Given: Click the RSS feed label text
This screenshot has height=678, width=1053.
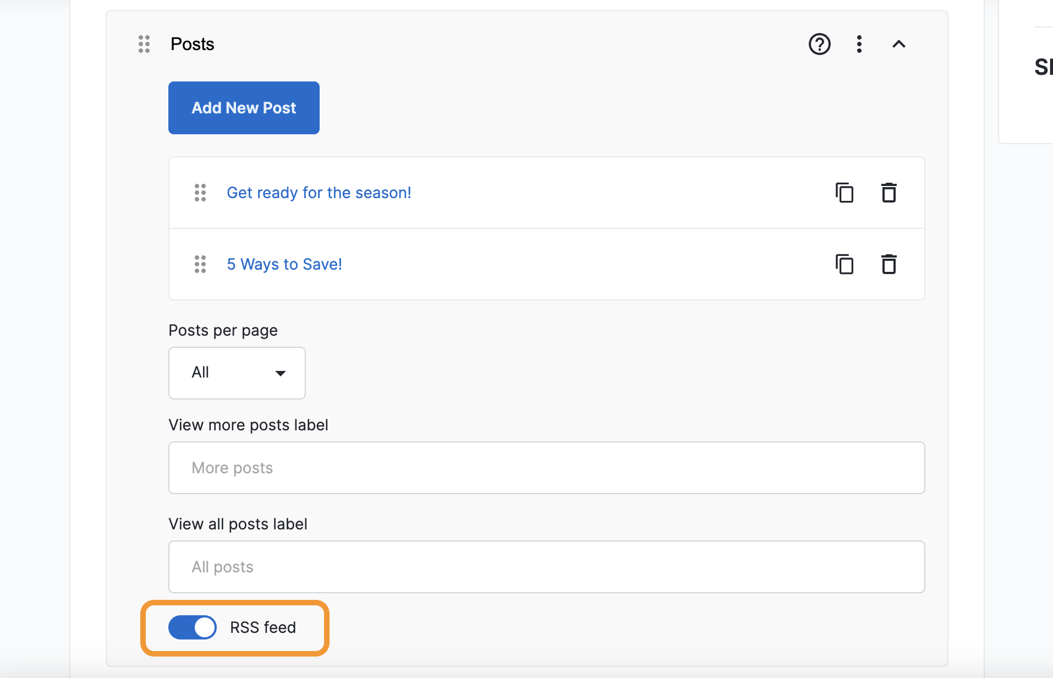Looking at the screenshot, I should click(263, 627).
